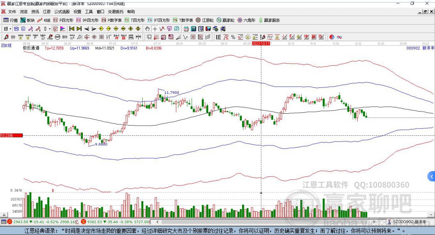Open the P四方形 tool

[x=63, y=20]
